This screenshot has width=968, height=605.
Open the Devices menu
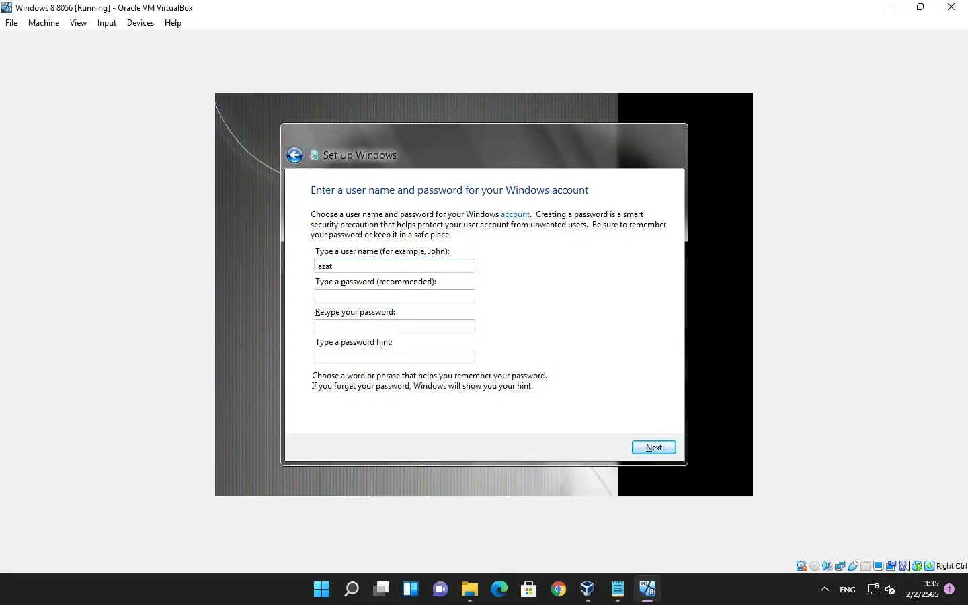coord(140,23)
